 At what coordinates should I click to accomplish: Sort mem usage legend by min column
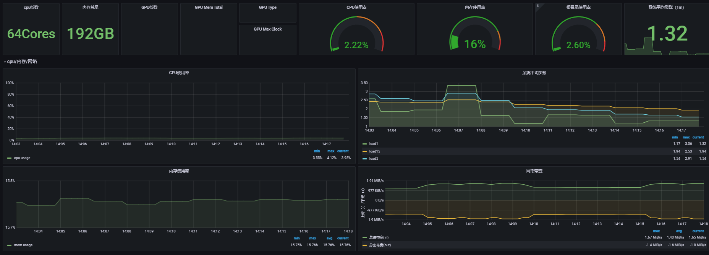[x=296, y=238]
